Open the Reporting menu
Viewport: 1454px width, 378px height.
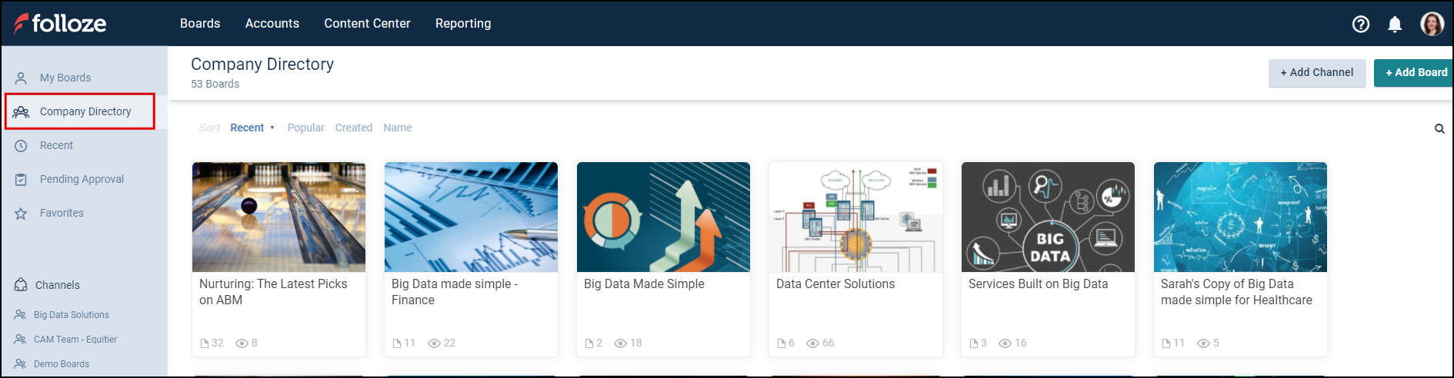463,24
